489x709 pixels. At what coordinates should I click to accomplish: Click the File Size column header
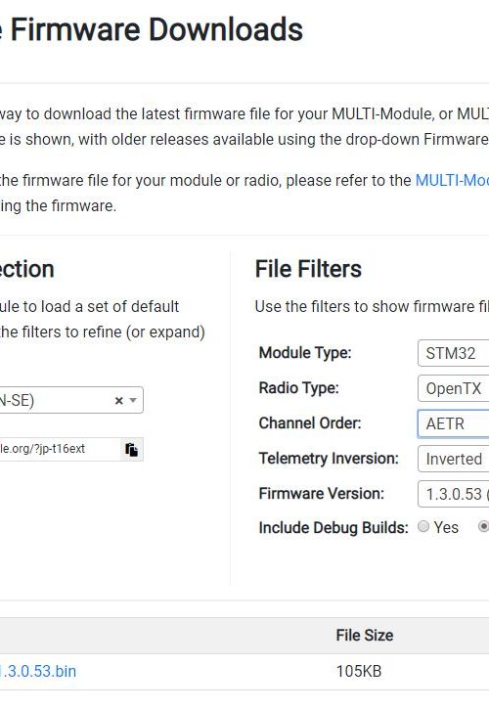coord(365,636)
